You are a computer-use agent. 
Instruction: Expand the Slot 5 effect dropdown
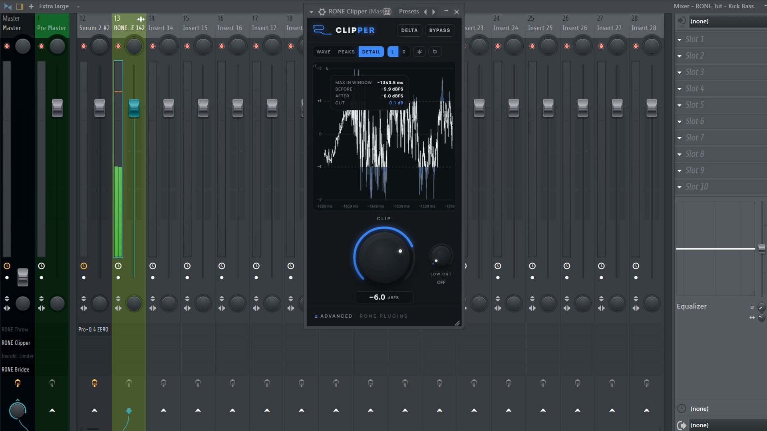[x=680, y=105]
